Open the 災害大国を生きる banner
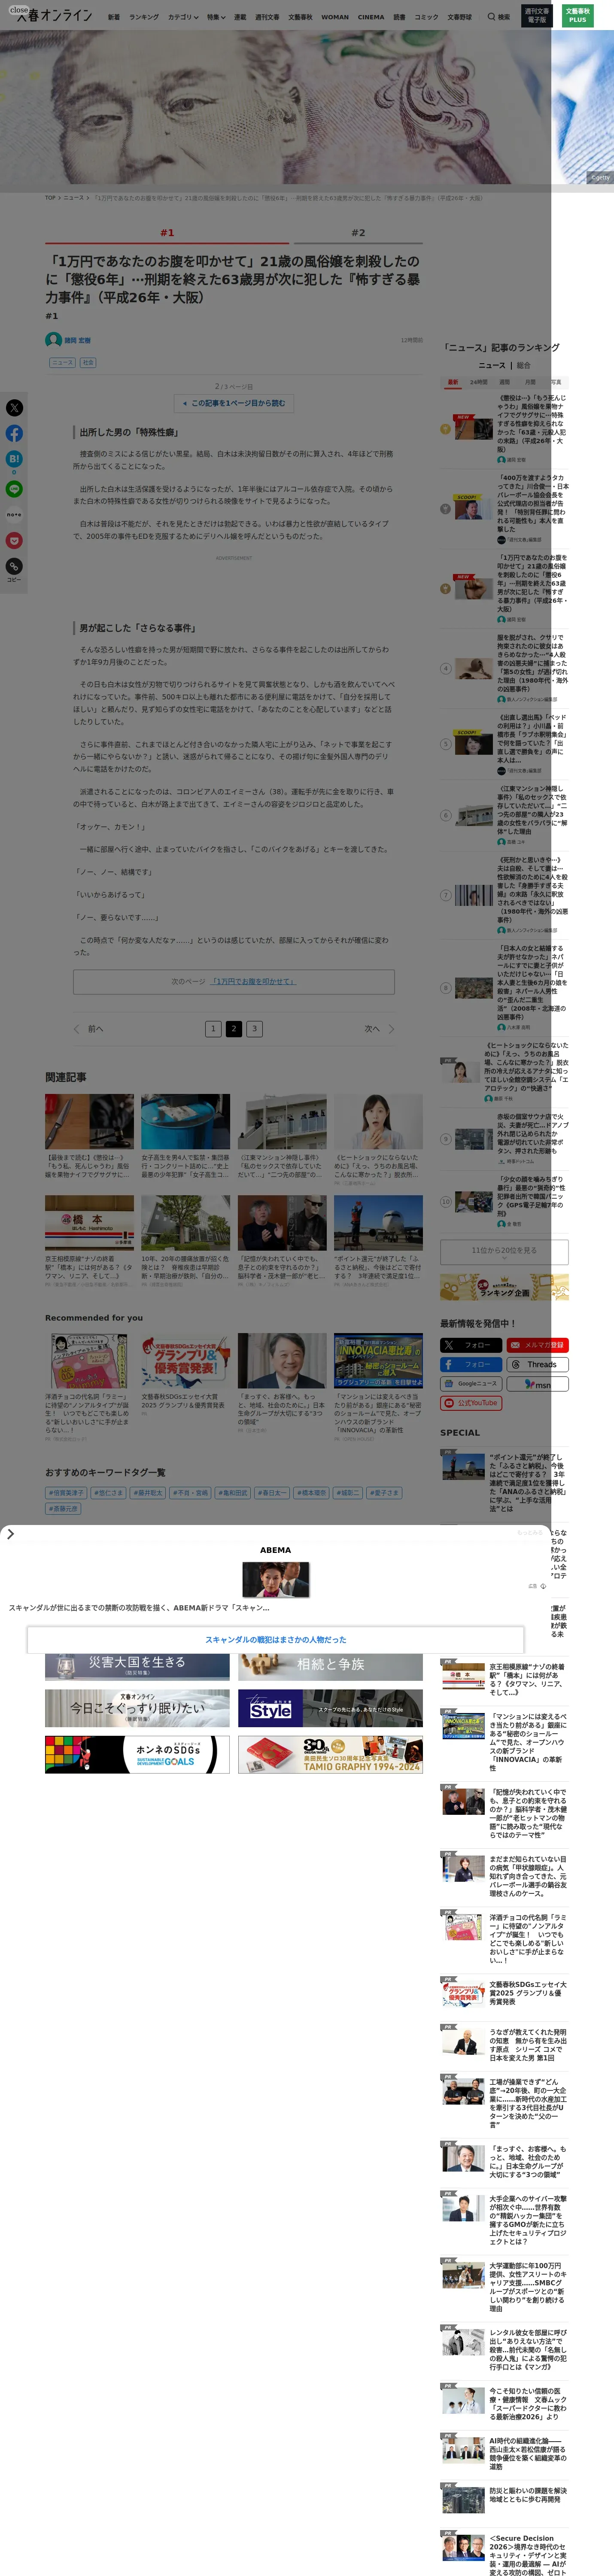The width and height of the screenshot is (614, 2576). click(x=137, y=1667)
